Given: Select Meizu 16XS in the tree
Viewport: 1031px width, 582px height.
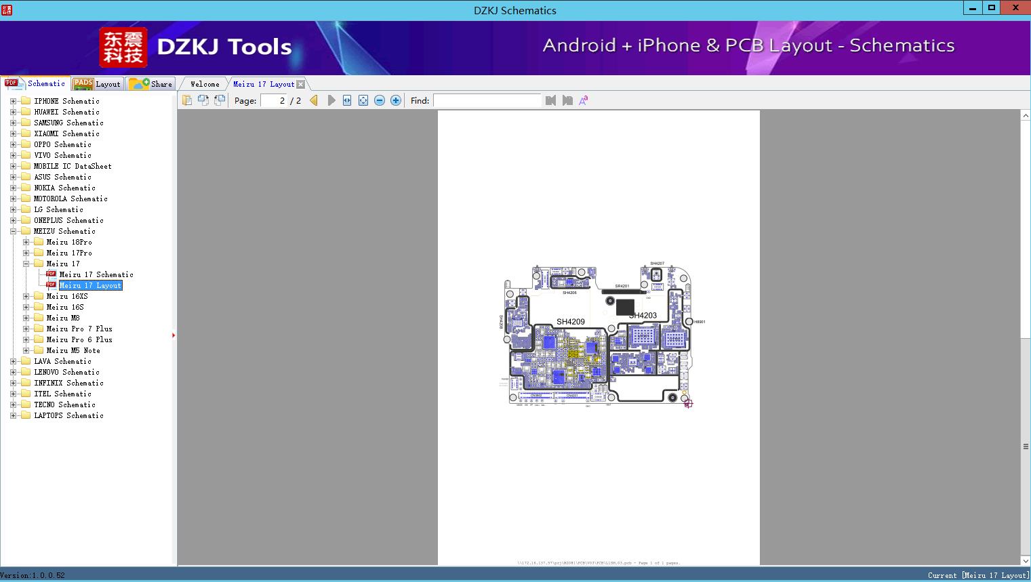Looking at the screenshot, I should pyautogui.click(x=67, y=296).
